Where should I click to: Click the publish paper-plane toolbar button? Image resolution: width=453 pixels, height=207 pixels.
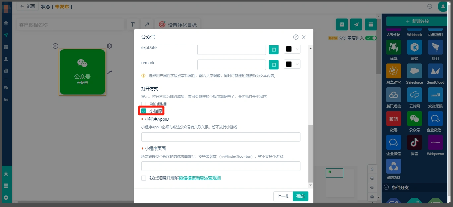pos(356,24)
